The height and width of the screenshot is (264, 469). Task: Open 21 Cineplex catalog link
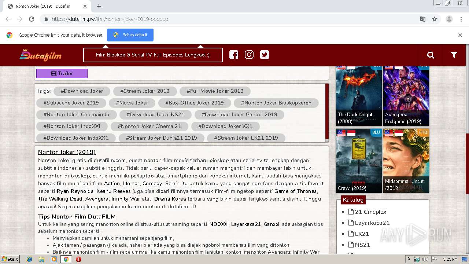tap(370, 212)
